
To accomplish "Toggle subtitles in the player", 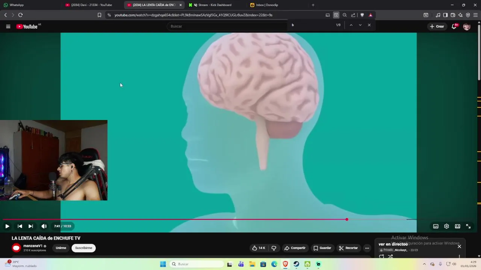I will click(436, 226).
